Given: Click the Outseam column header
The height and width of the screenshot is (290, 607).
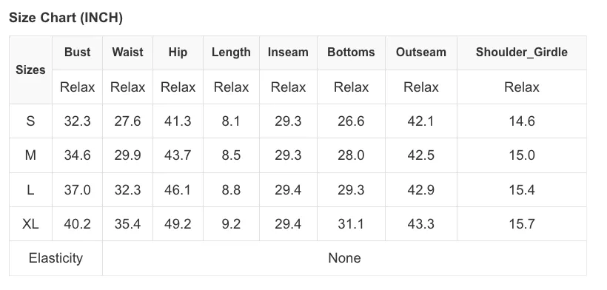Looking at the screenshot, I should pyautogui.click(x=420, y=53).
